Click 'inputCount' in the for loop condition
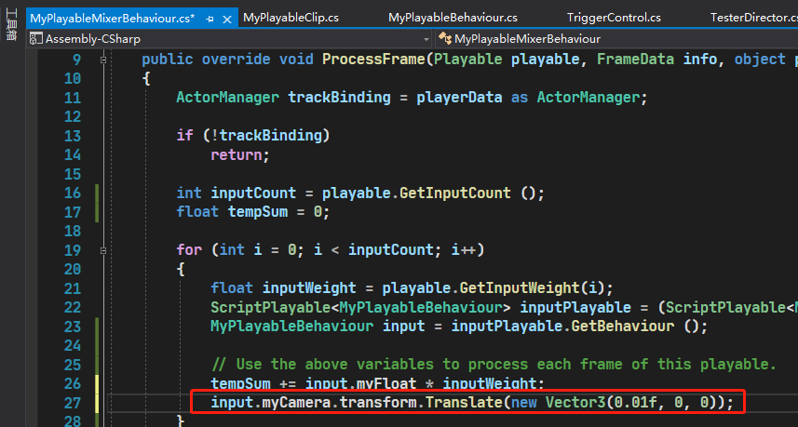Image resolution: width=798 pixels, height=427 pixels. pos(390,250)
